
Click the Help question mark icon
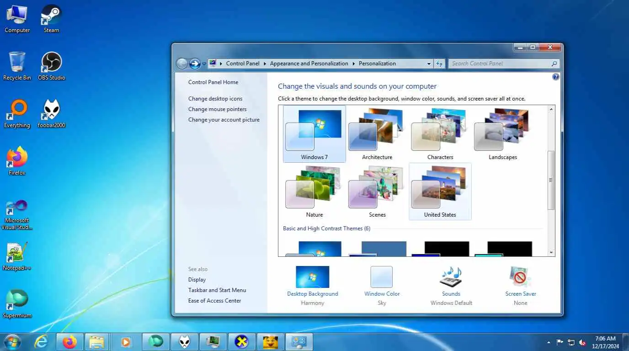coord(556,77)
